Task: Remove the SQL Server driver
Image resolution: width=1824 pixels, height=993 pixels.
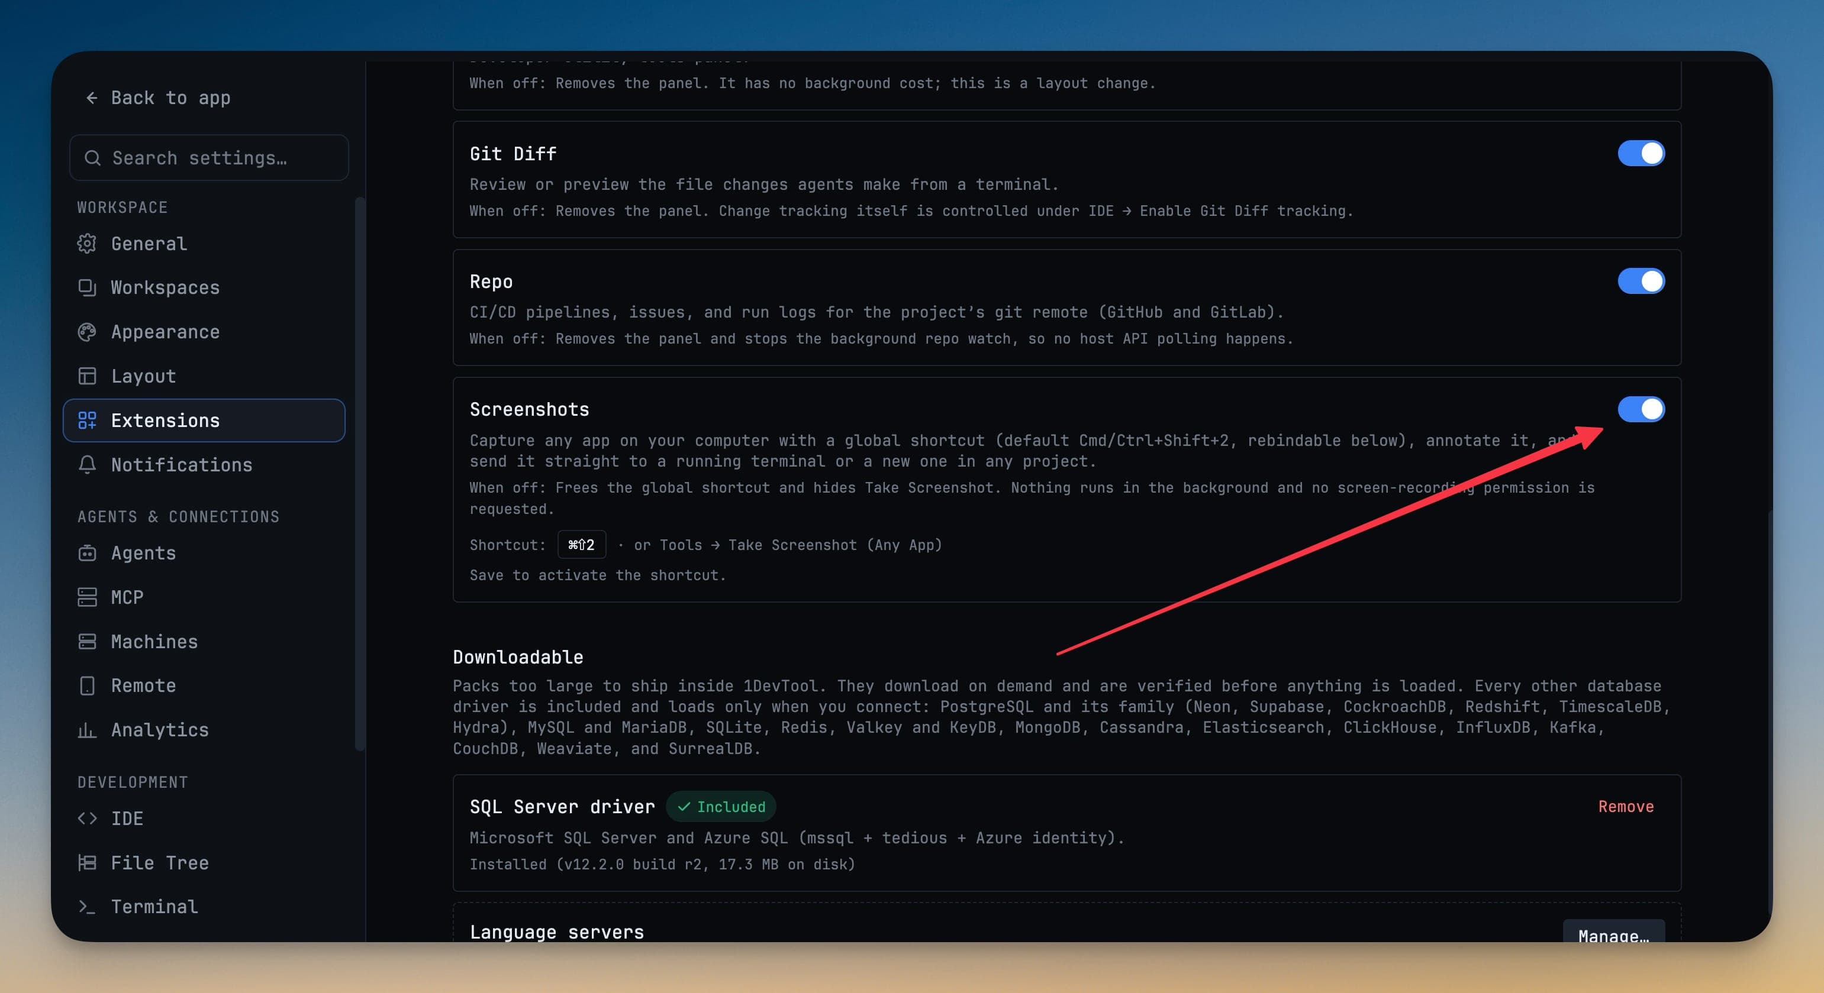Action: click(x=1626, y=807)
